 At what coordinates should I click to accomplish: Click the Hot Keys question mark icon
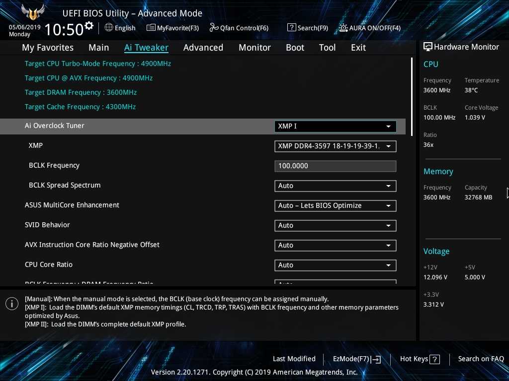(x=434, y=359)
